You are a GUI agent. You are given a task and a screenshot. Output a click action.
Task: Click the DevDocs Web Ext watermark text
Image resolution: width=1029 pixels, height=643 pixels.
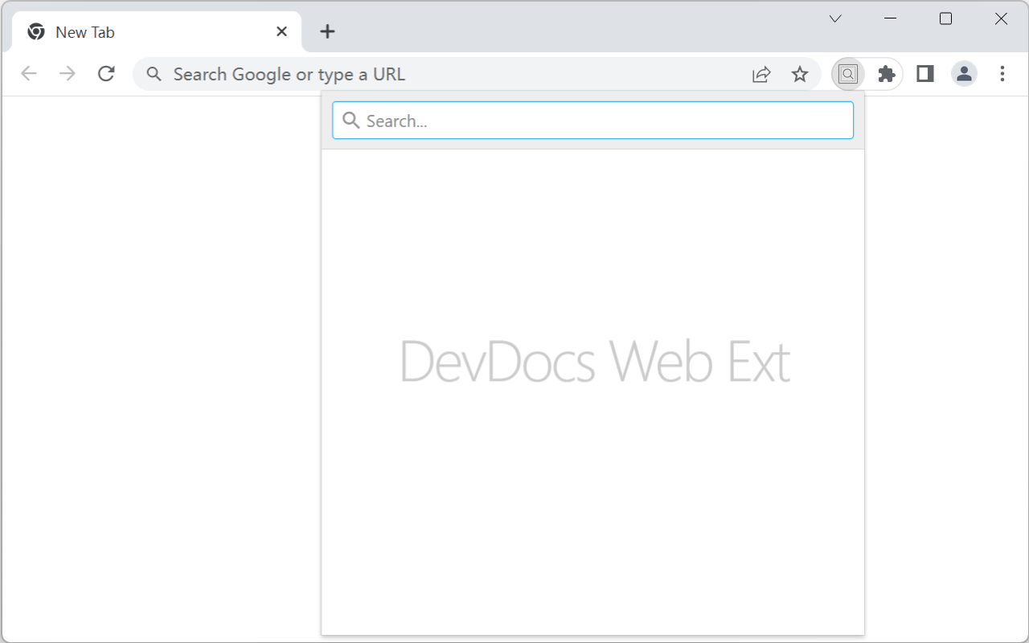[x=595, y=361]
